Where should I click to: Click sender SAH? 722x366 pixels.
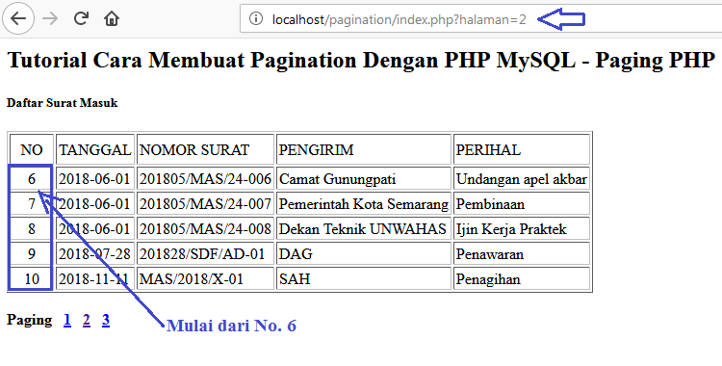click(x=364, y=279)
